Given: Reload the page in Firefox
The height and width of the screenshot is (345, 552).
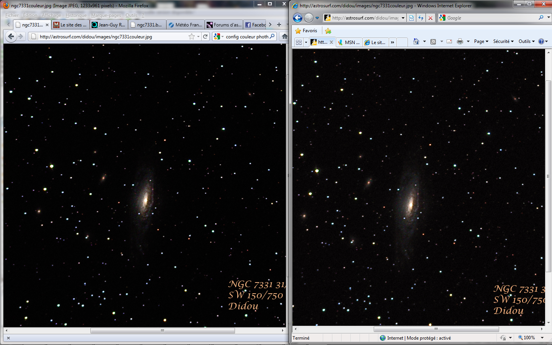Looking at the screenshot, I should coord(205,36).
